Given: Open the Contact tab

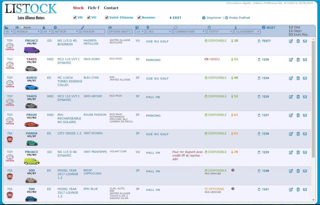Looking at the screenshot, I should 111,8.
